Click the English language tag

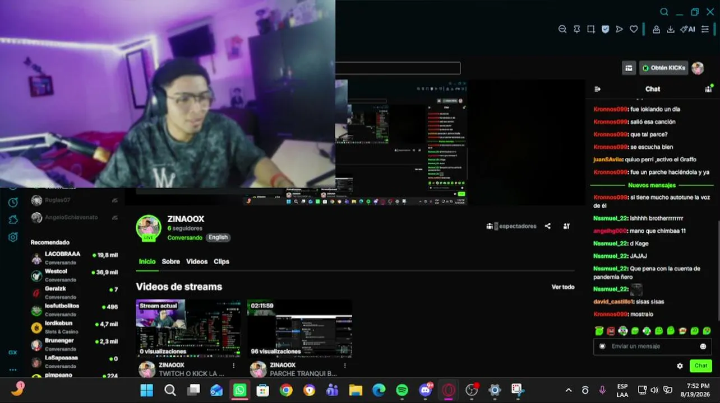(218, 237)
